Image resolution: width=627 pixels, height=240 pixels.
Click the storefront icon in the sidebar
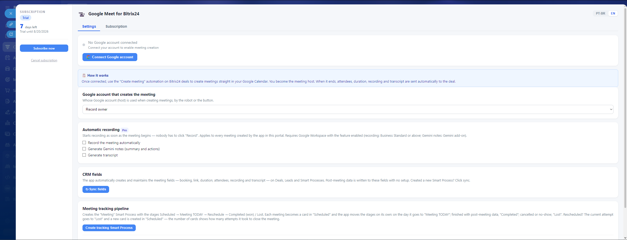tap(7, 69)
